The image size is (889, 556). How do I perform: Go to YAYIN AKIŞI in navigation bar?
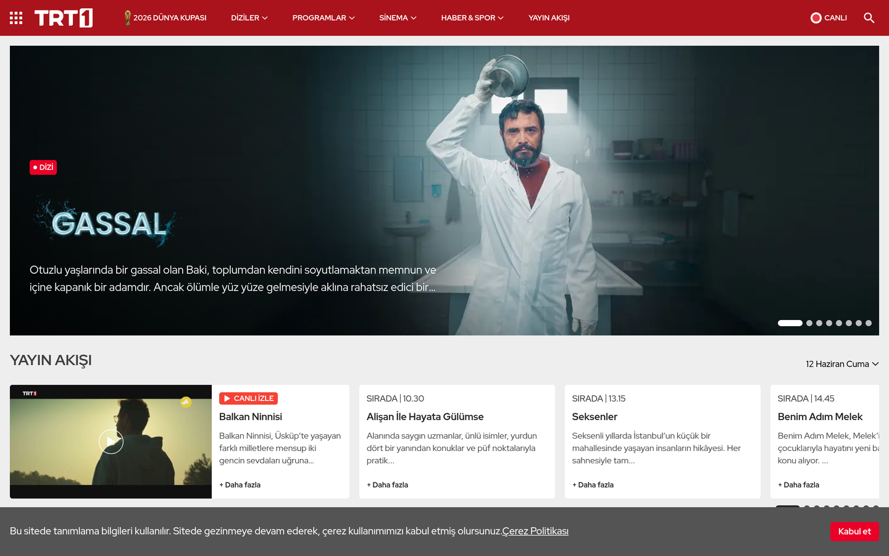549,18
